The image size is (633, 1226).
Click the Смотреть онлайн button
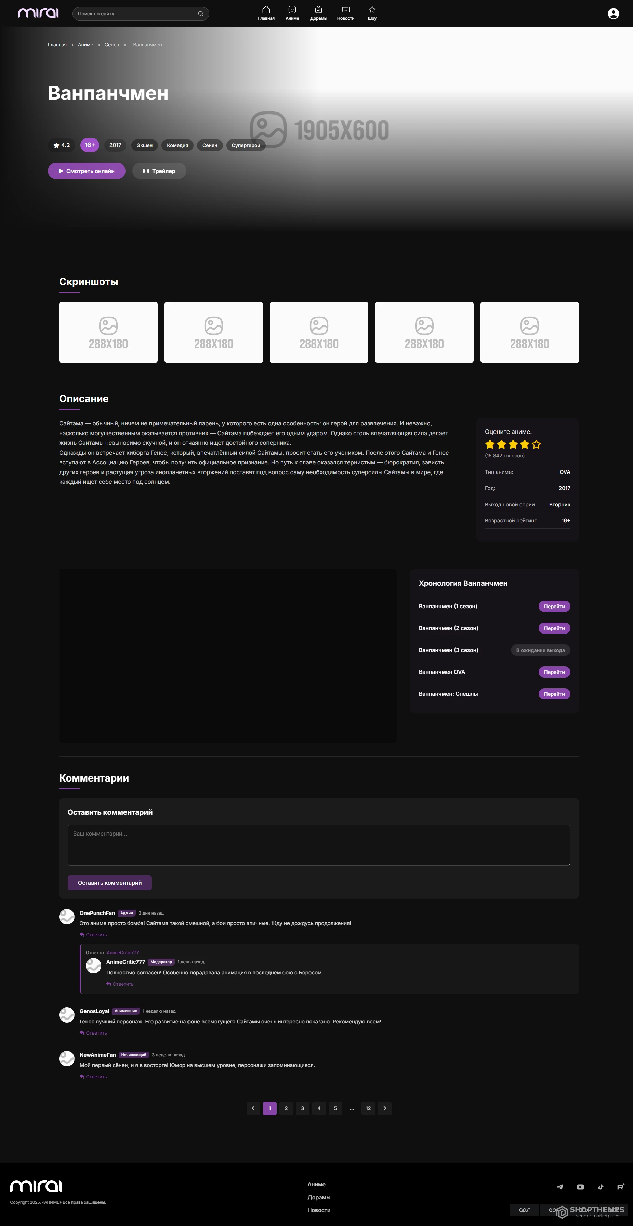87,171
